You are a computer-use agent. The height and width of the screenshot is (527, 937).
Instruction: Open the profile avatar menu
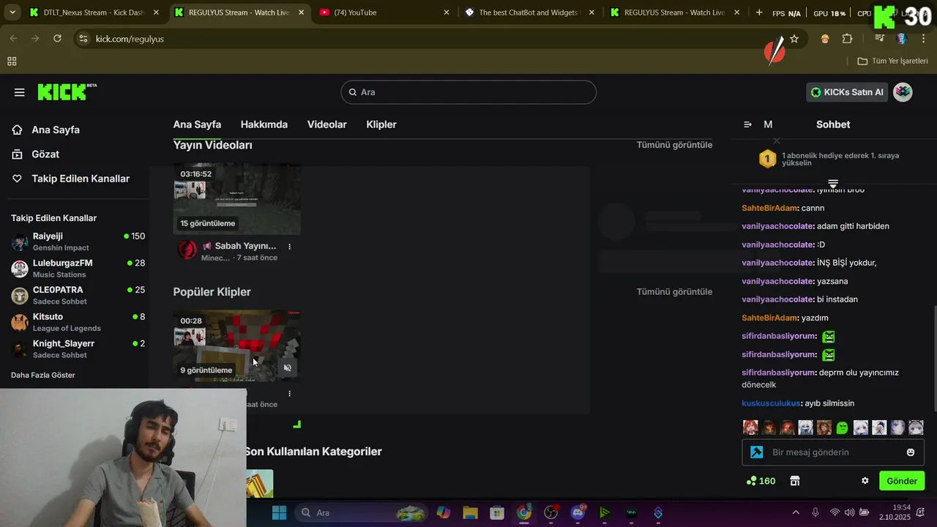pyautogui.click(x=903, y=92)
